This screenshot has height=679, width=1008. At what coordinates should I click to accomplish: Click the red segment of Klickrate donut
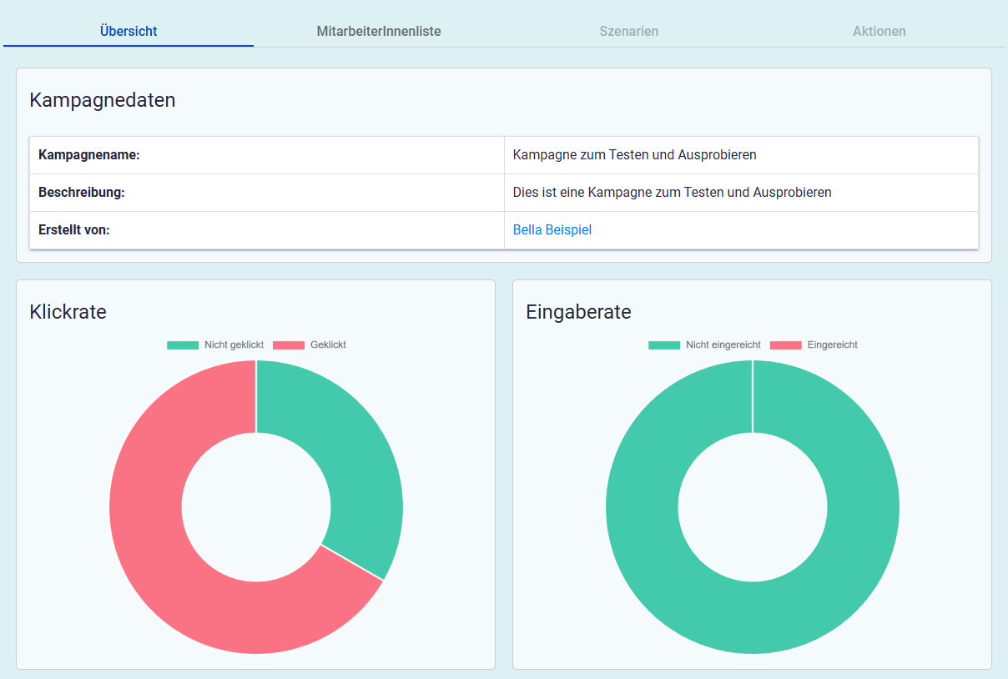coord(167,567)
